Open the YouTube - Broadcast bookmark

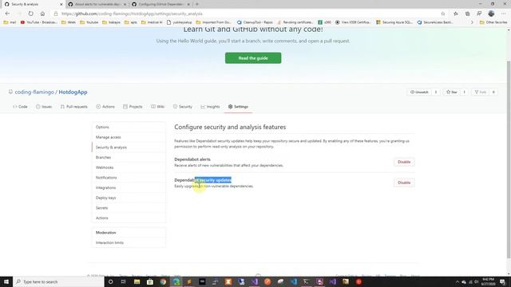39,22
